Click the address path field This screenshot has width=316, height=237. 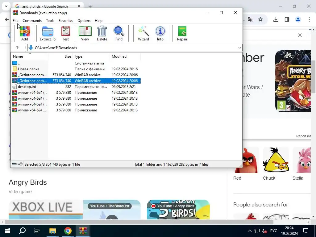(135, 48)
